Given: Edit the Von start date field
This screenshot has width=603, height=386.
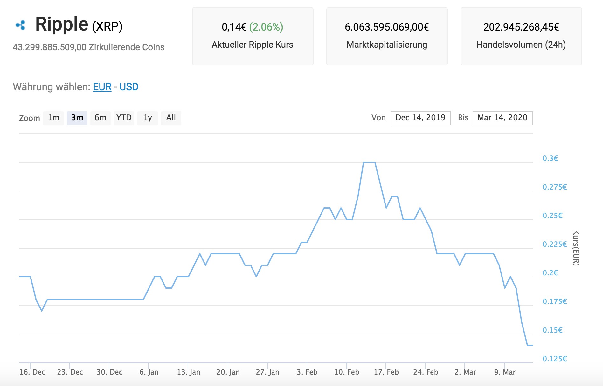Looking at the screenshot, I should coord(420,118).
